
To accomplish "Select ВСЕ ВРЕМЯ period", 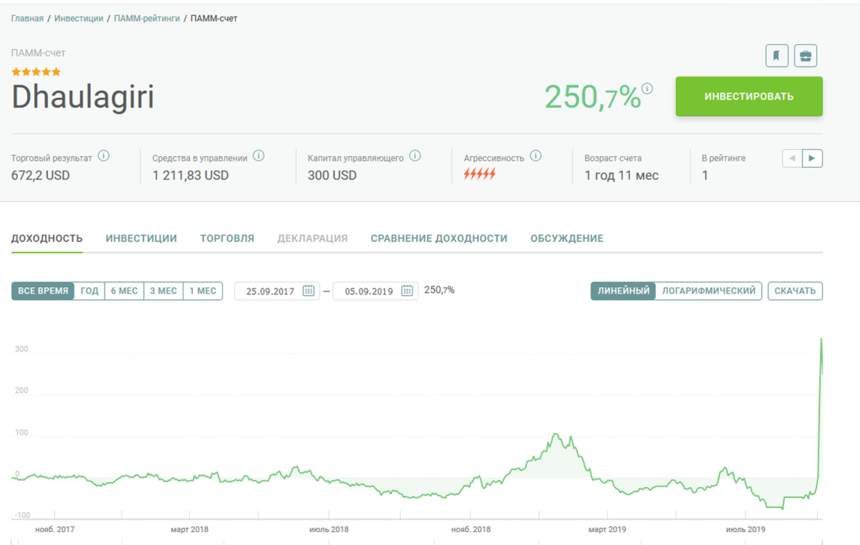I will pyautogui.click(x=43, y=291).
